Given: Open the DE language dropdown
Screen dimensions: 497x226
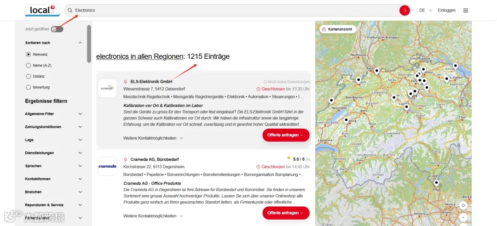Looking at the screenshot, I should click(425, 11).
